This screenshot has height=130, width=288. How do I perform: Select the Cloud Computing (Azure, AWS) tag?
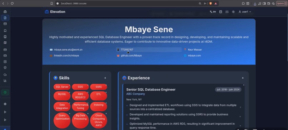point(99,120)
